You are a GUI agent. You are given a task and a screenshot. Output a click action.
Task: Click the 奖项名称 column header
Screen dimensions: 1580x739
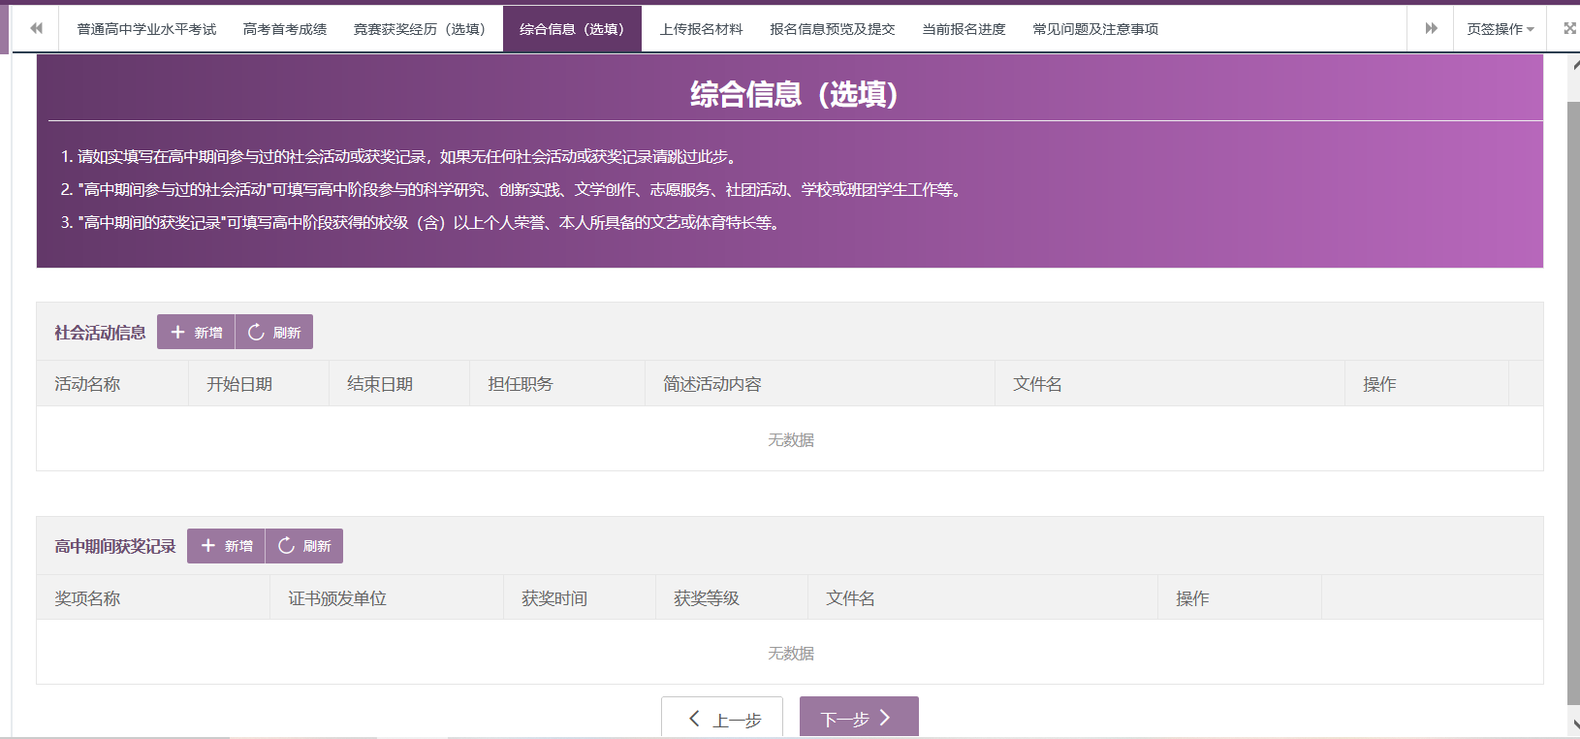pyautogui.click(x=87, y=598)
